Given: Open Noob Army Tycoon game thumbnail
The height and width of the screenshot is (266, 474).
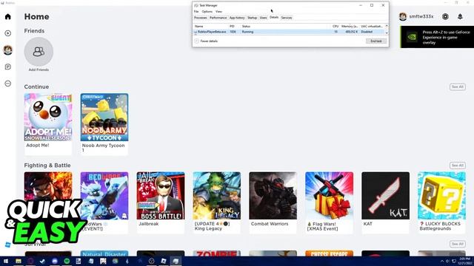Looking at the screenshot, I should pos(104,117).
